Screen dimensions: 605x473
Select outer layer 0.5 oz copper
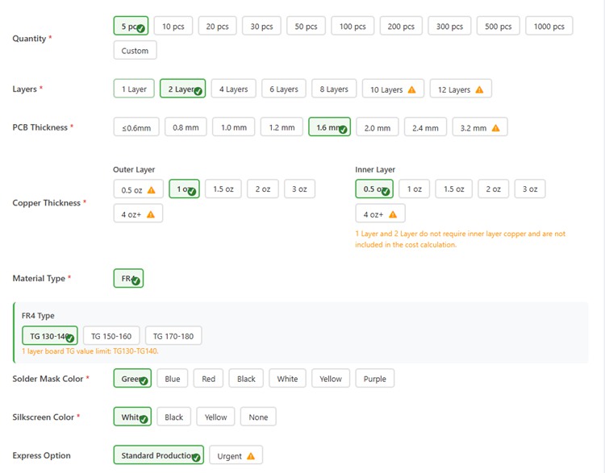(x=138, y=189)
